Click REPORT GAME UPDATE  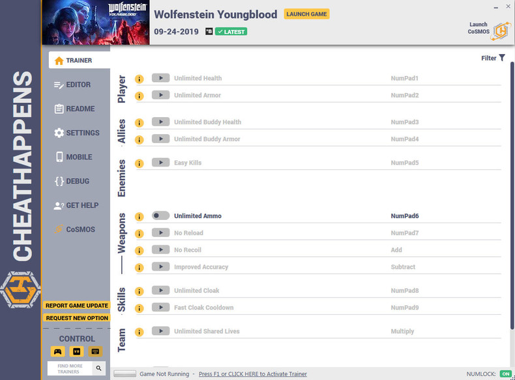click(77, 306)
